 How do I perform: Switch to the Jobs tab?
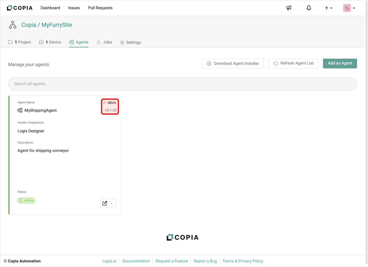(x=104, y=42)
